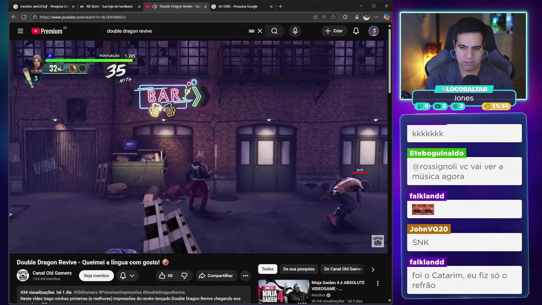This screenshot has width=542, height=305.
Task: Click the kkkkkkk chat message
Action: pos(465,133)
